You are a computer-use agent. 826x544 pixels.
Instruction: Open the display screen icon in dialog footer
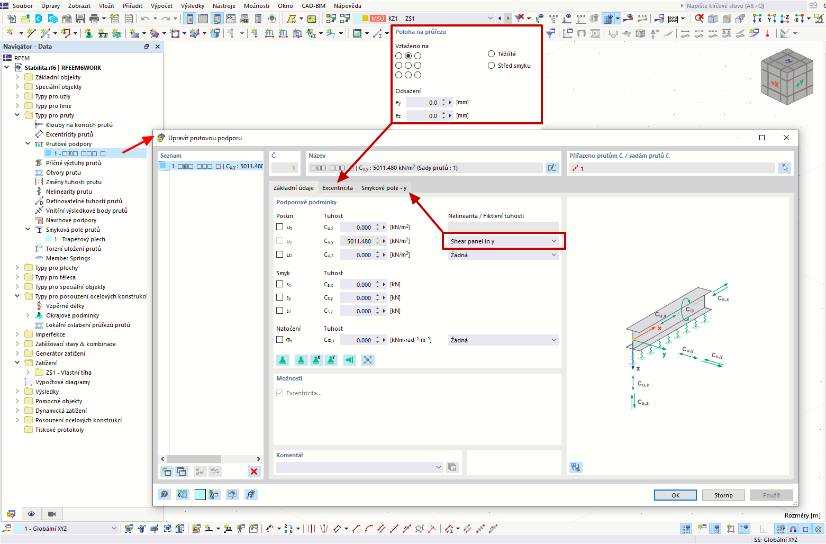coord(232,494)
